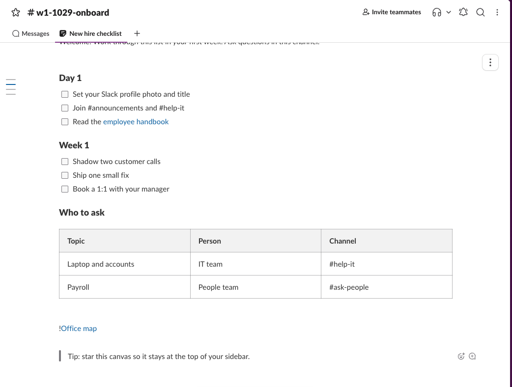The height and width of the screenshot is (387, 512).
Task: Click the 'Channel' table header cell
Action: [x=387, y=241]
